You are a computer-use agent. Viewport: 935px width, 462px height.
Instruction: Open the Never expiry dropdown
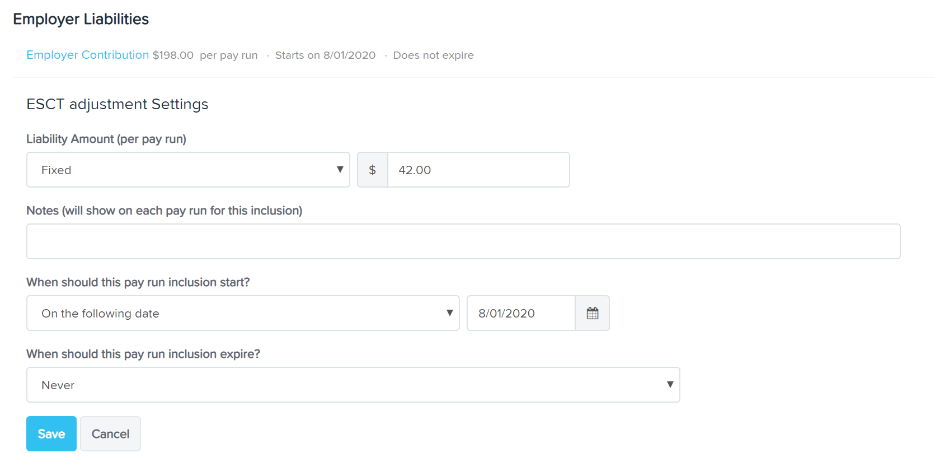point(353,385)
